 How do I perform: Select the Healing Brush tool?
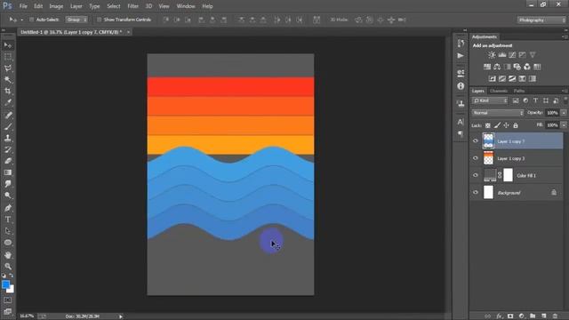click(8, 116)
